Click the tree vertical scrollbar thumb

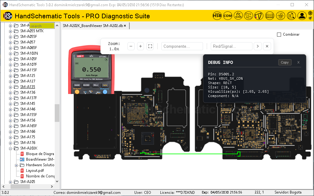tap(57, 113)
